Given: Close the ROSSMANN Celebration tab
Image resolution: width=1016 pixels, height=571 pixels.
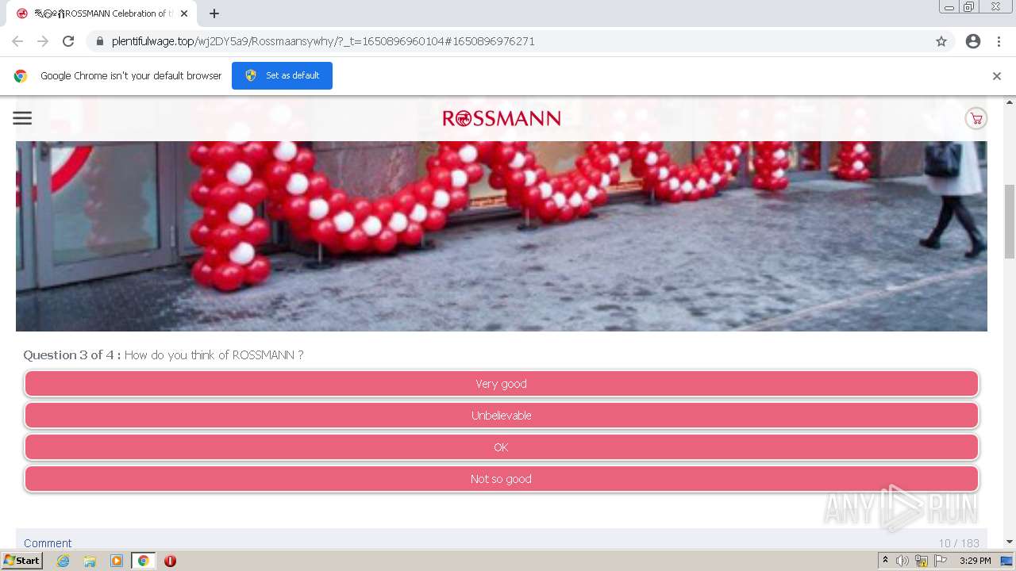Looking at the screenshot, I should (184, 13).
